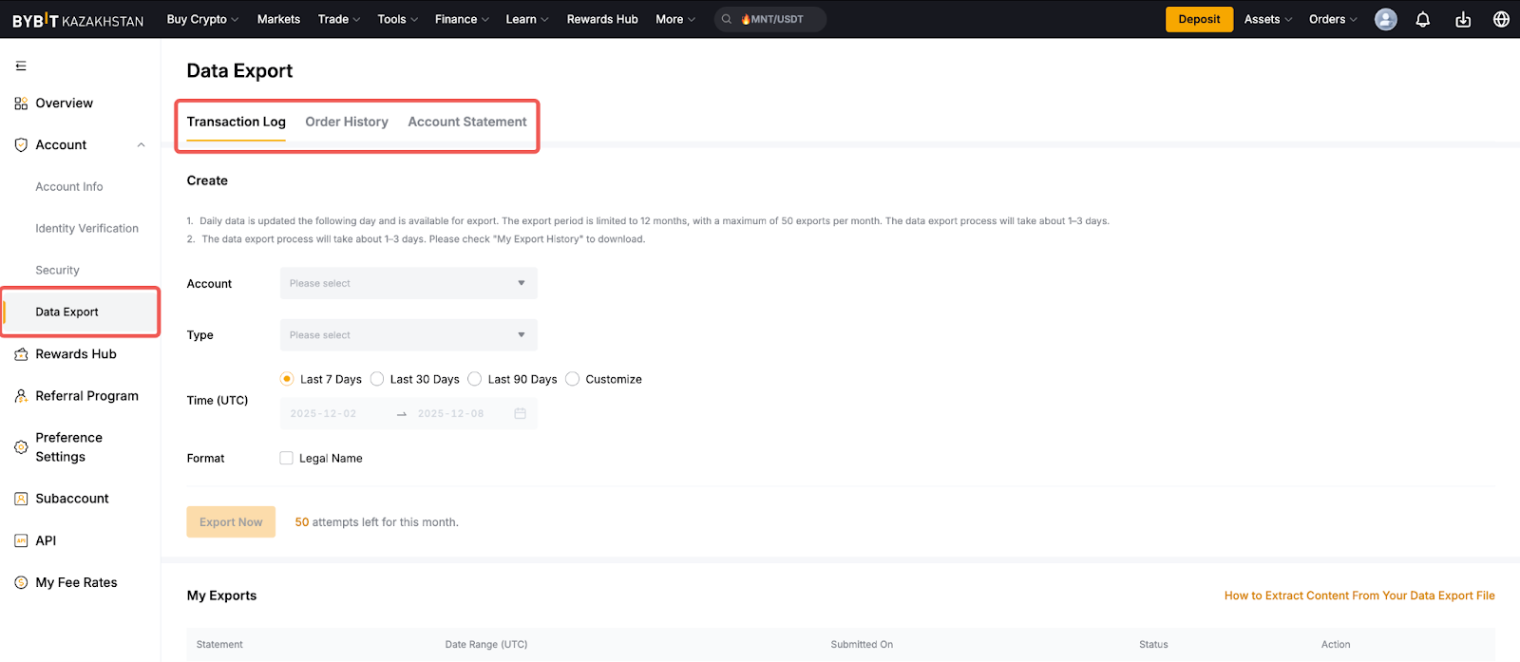Open the Account dropdown selector
Viewport: 1520px width, 662px height.
(x=408, y=284)
